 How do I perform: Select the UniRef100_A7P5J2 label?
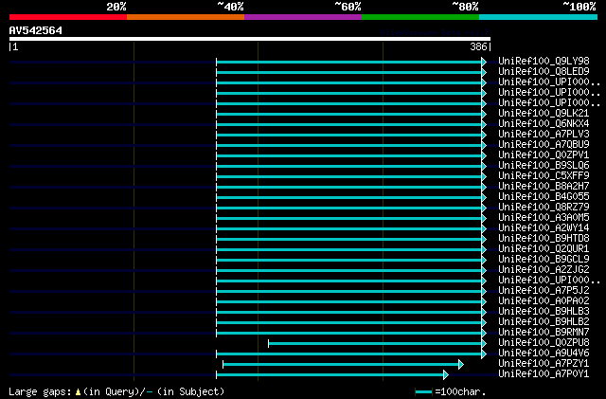[544, 290]
